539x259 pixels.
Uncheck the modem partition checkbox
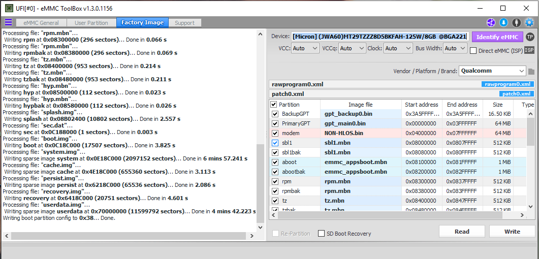275,133
